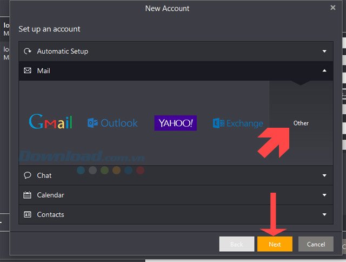Image resolution: width=346 pixels, height=262 pixels.
Task: Pick the Yahoo! mail provider
Action: click(x=175, y=123)
